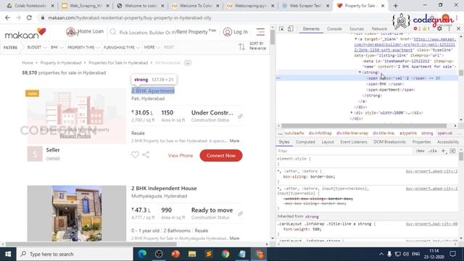This screenshot has width=464, height=261.
Task: Click the sort arrows icon
Action: coord(241,46)
